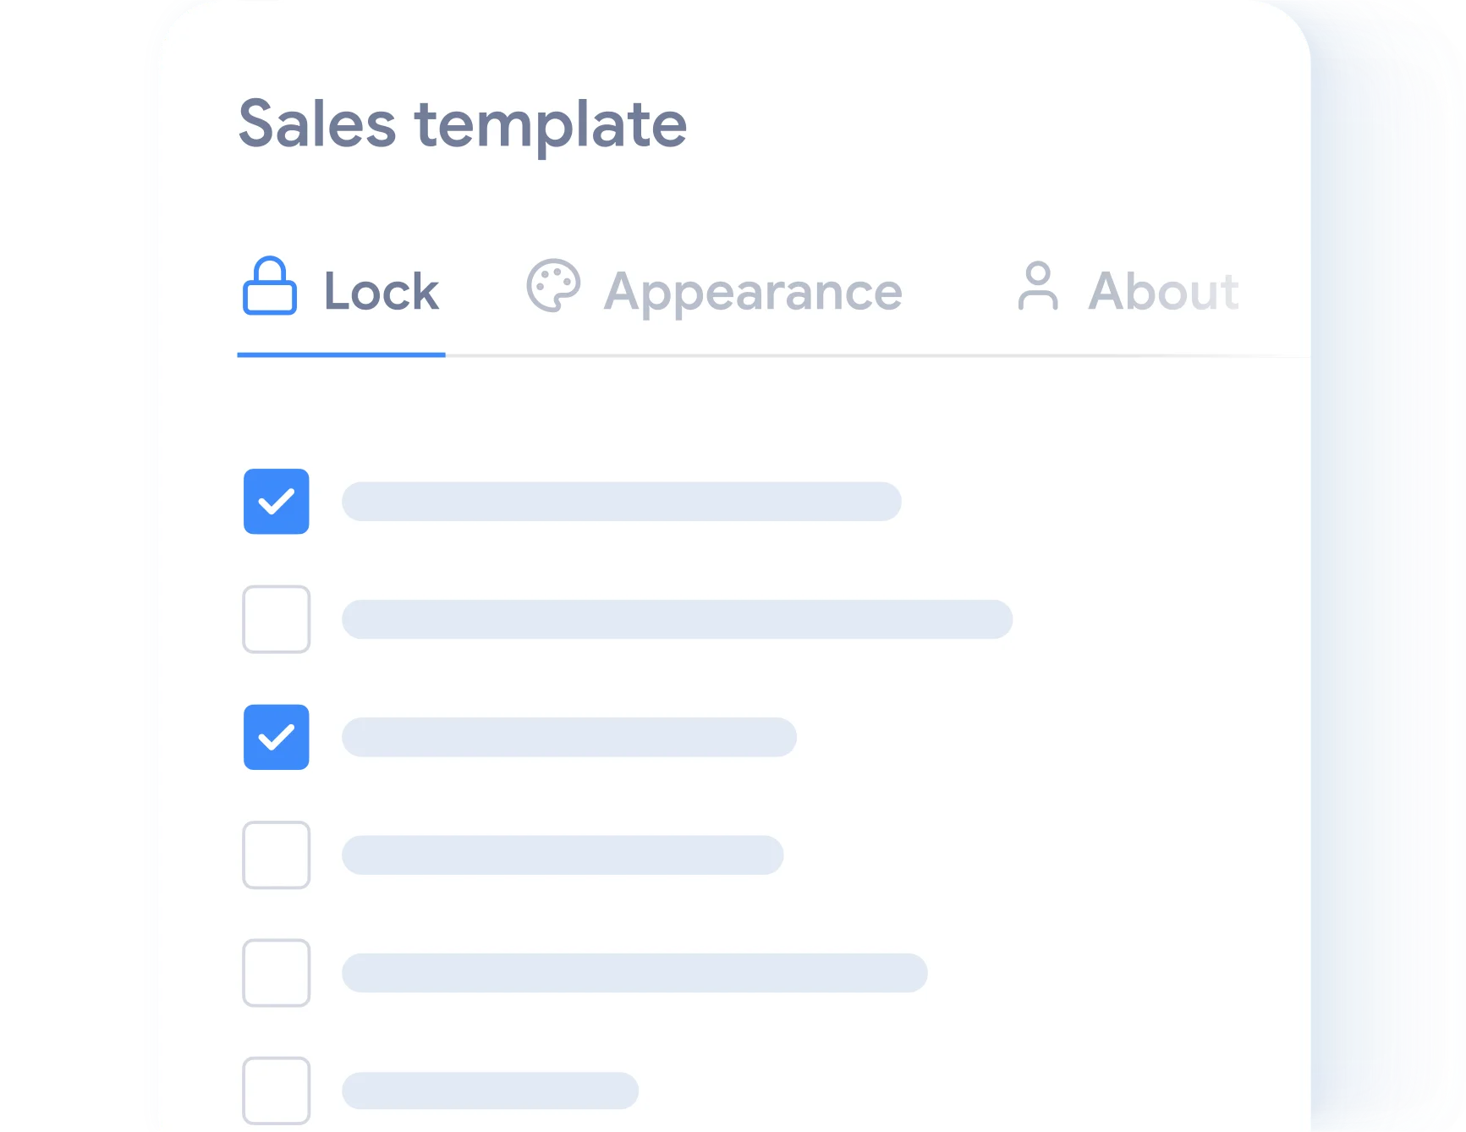Go to the About tab
Viewport: 1466px width, 1132px height.
pos(1163,292)
